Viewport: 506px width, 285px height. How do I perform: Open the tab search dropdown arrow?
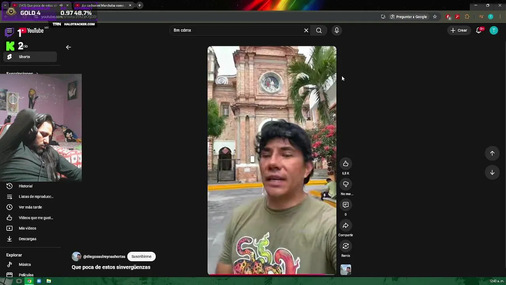click(x=5, y=6)
